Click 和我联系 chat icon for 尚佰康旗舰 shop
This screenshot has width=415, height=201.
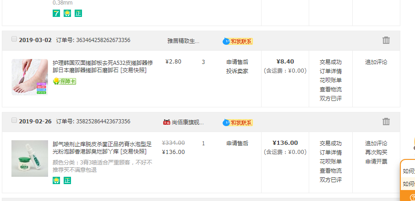coord(238,122)
